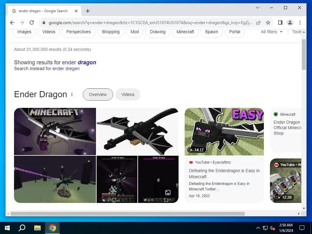
Task: Open the Chrome profile avatar
Action: point(290,23)
